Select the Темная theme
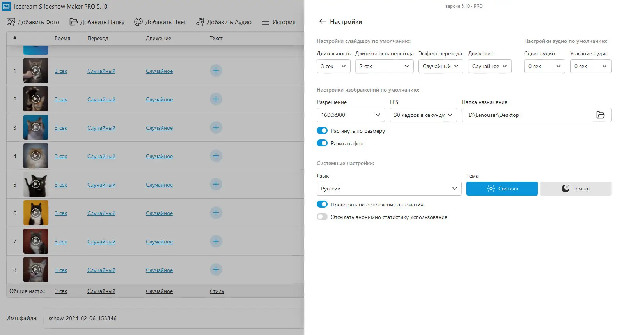The width and height of the screenshot is (624, 335). click(576, 189)
